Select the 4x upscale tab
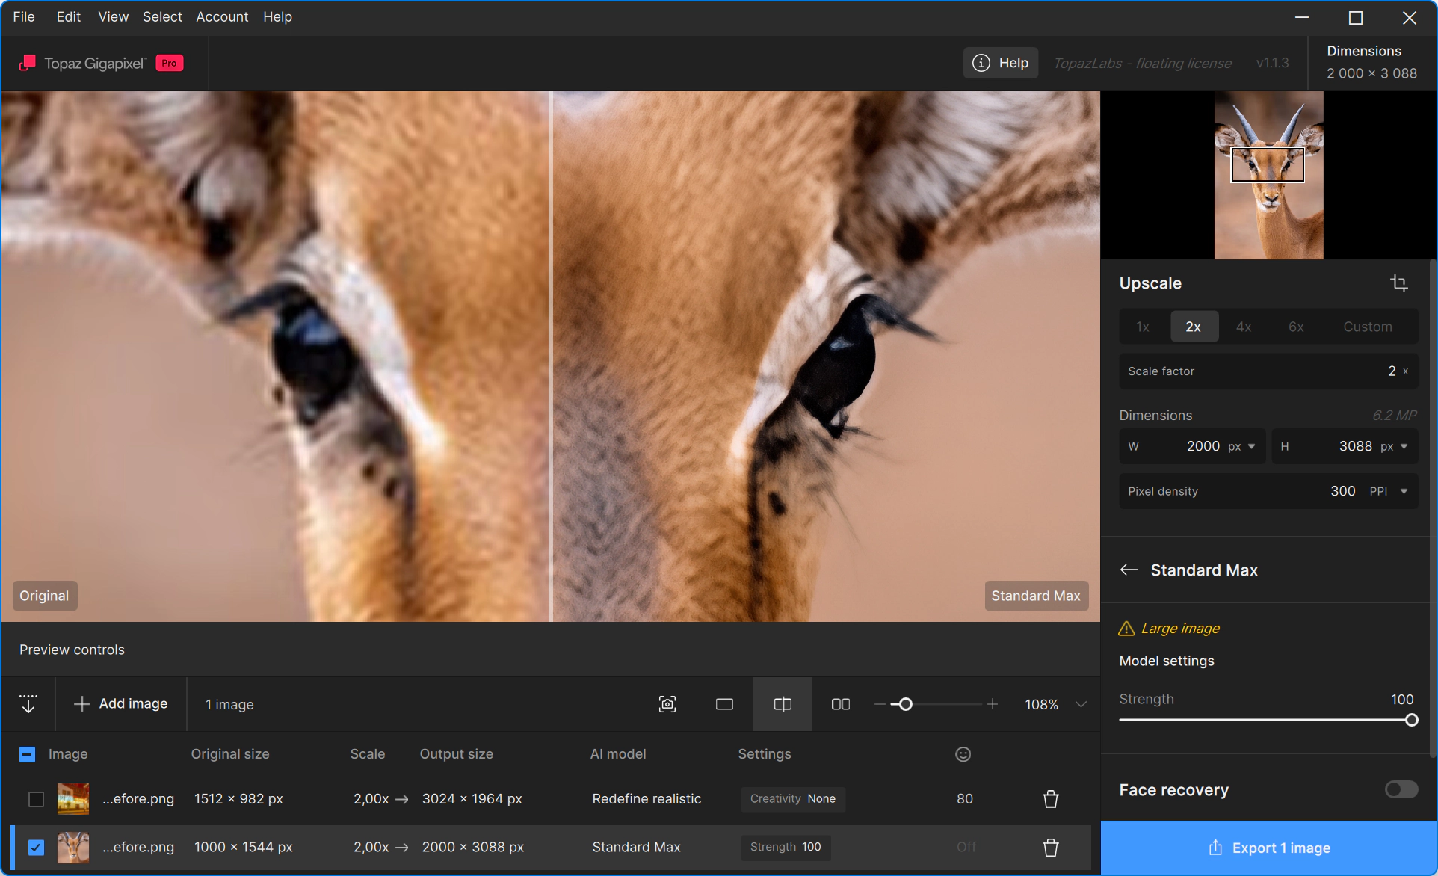 coord(1243,327)
